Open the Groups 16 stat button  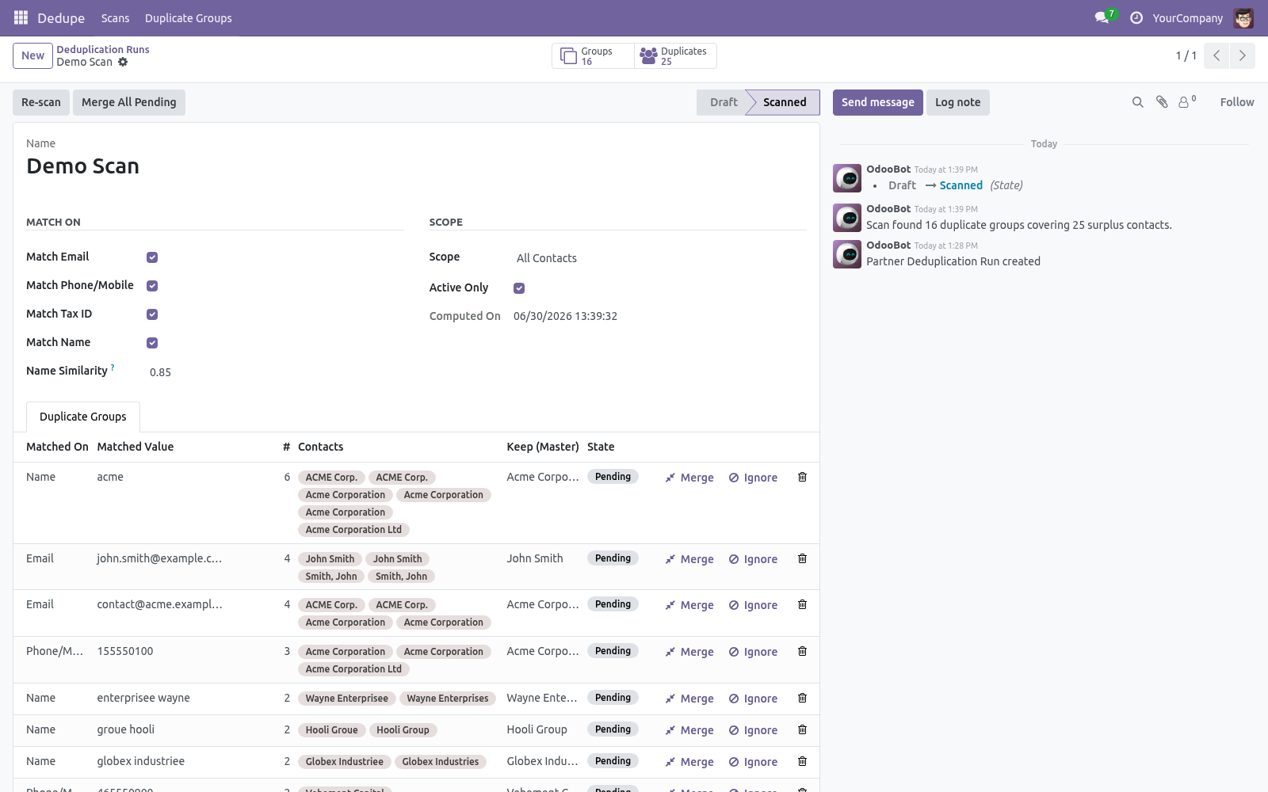tap(593, 55)
